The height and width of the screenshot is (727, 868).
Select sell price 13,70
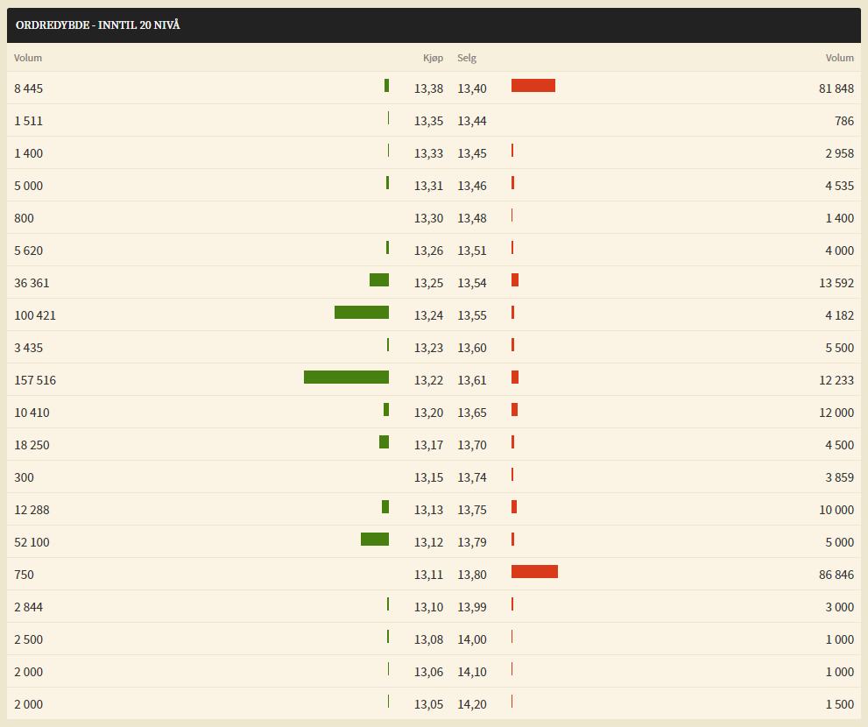click(471, 445)
